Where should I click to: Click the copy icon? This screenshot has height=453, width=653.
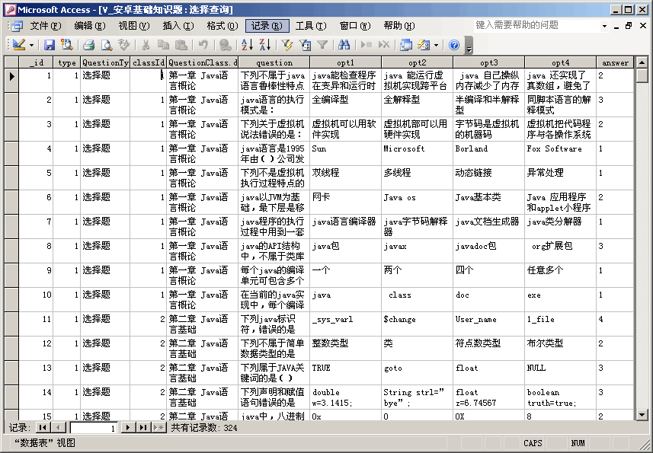click(163, 44)
